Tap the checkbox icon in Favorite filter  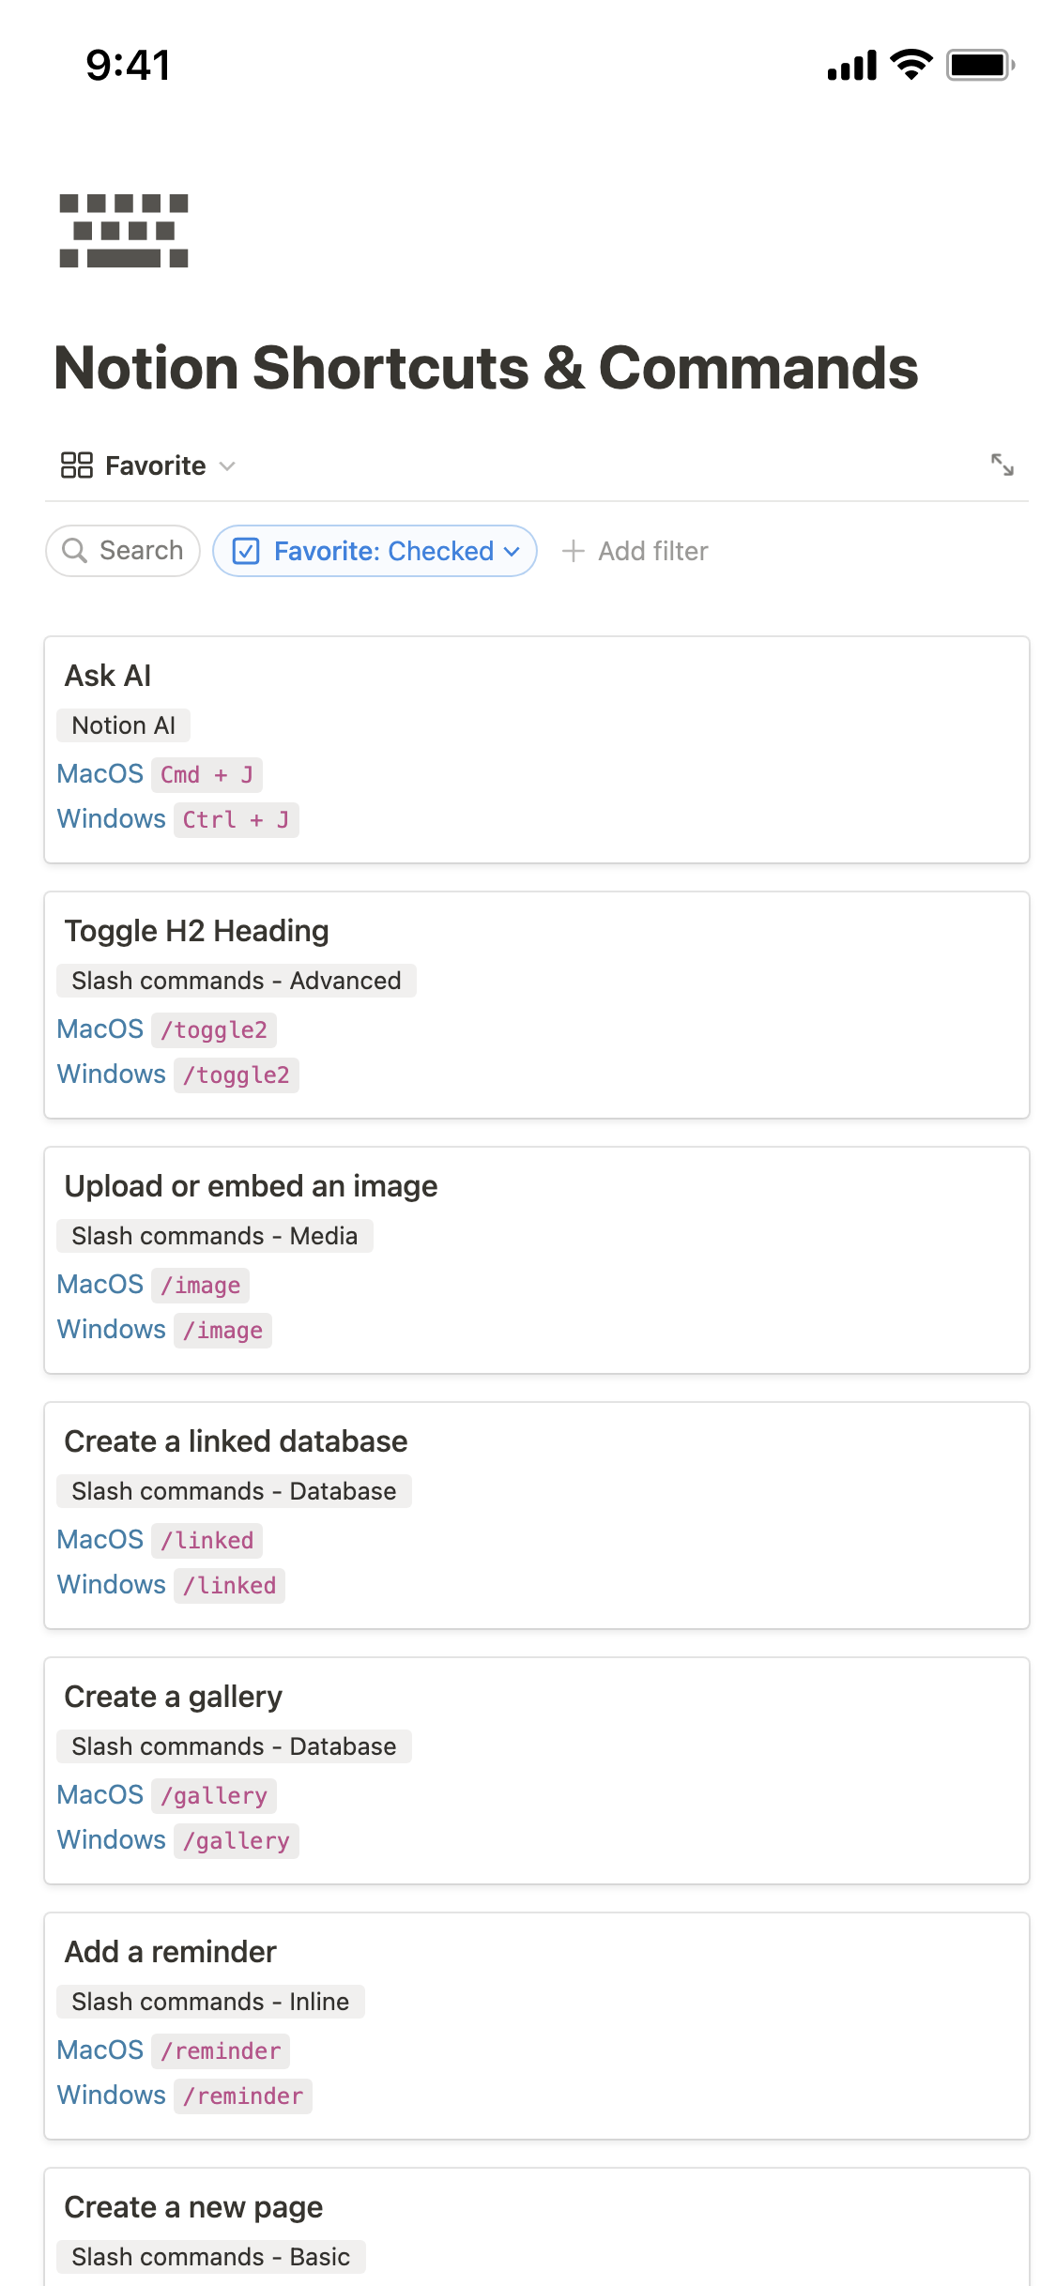pos(246,551)
